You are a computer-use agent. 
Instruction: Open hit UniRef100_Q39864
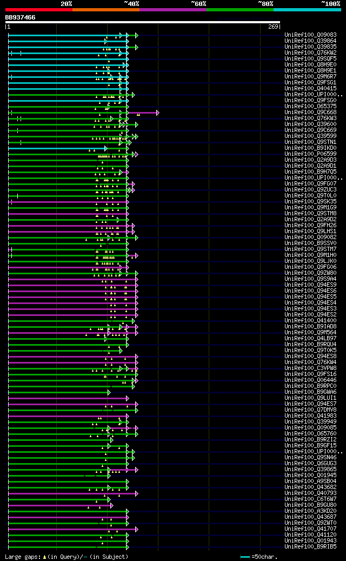click(x=310, y=41)
